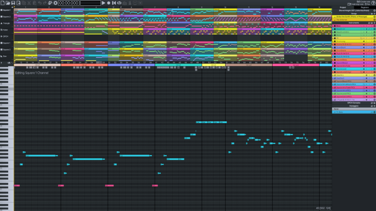376x211 pixels.
Task: Open the Settings gear in the toolbar
Action: (x=55, y=3)
